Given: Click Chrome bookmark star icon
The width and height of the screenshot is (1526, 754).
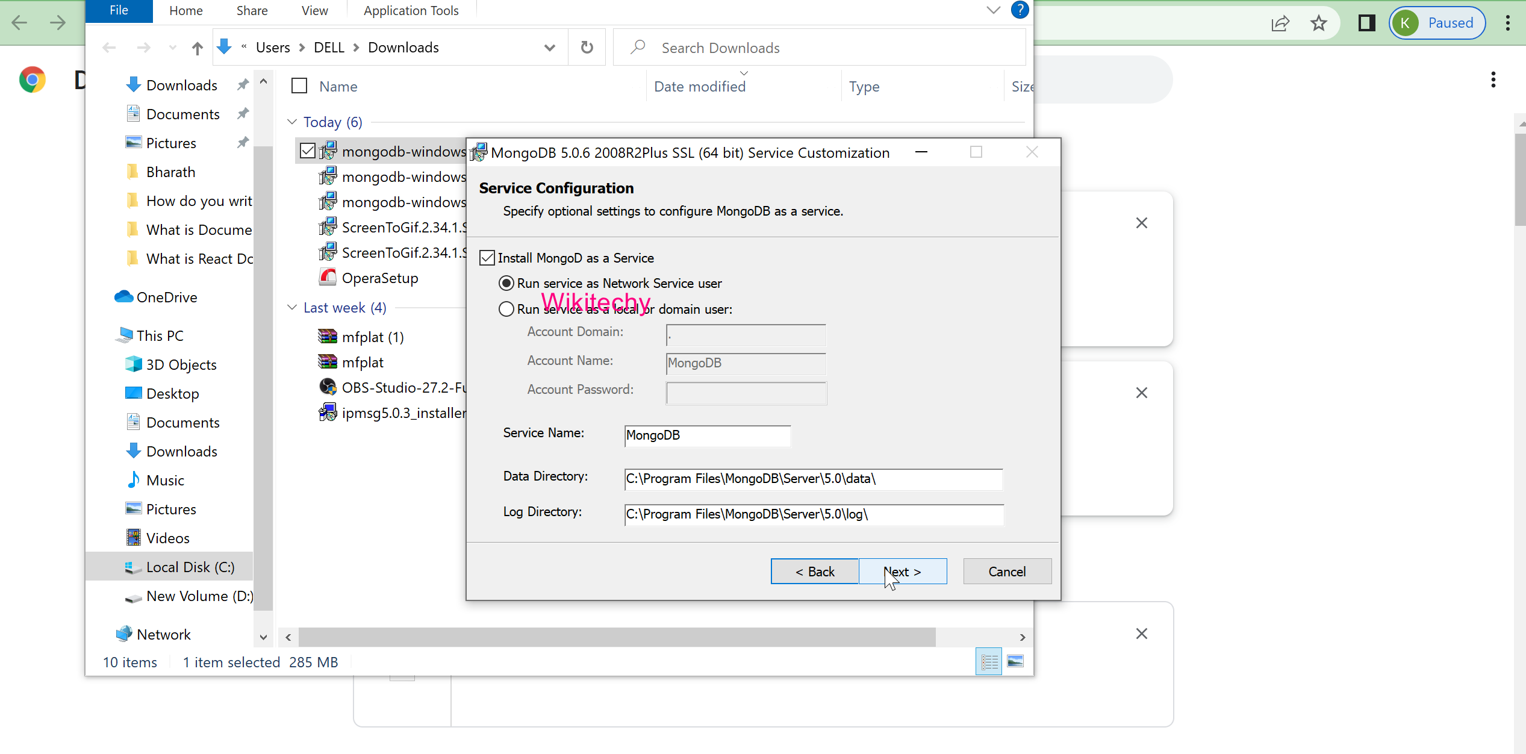Looking at the screenshot, I should (1318, 23).
